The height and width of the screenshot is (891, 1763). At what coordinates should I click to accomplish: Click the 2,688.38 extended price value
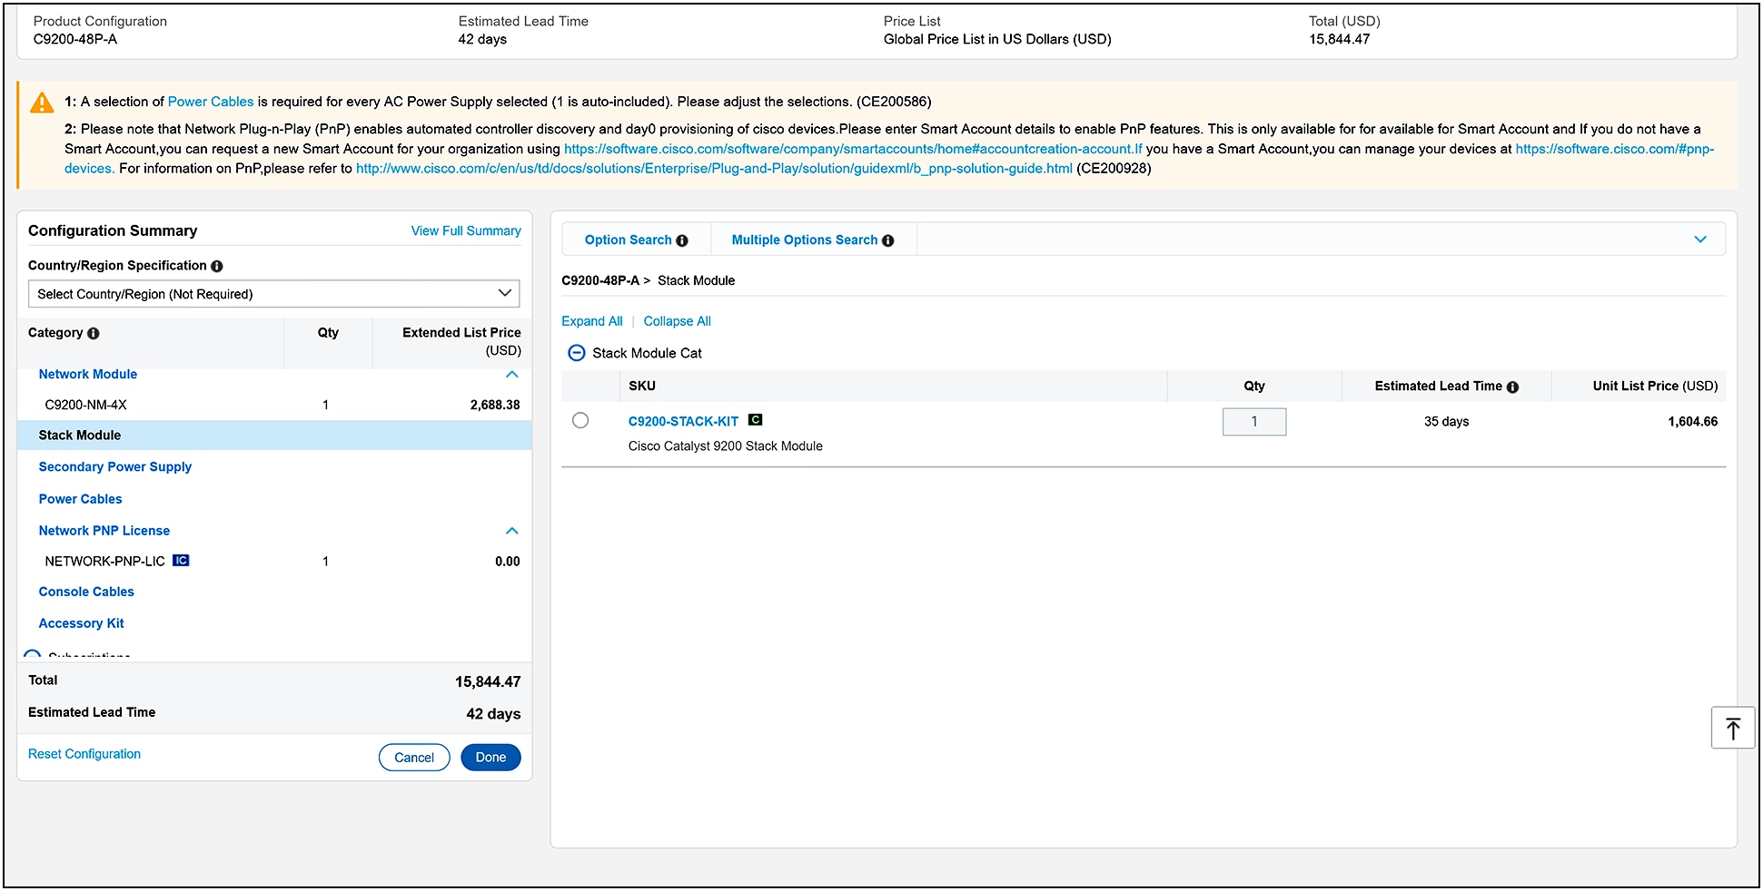[x=495, y=406]
